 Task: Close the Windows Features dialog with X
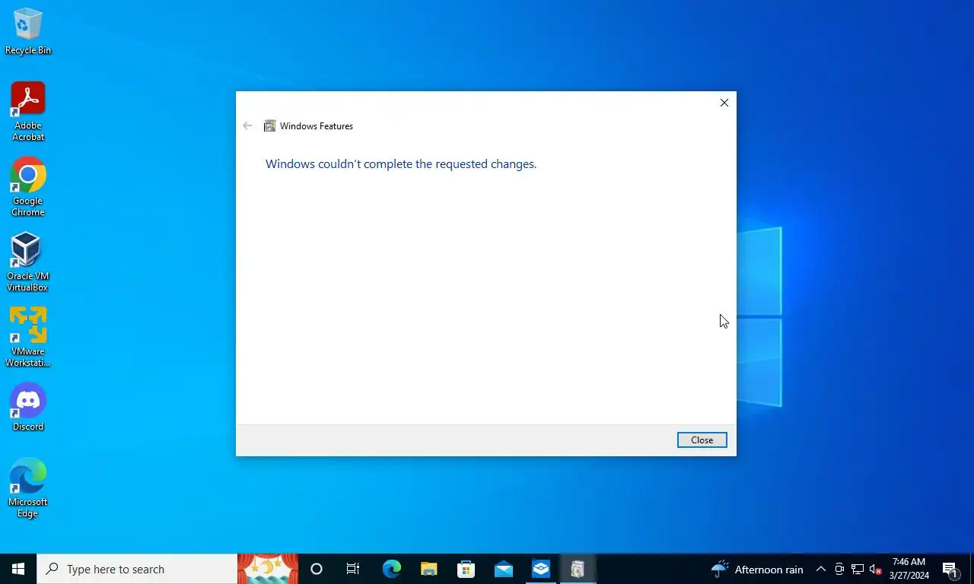(x=724, y=103)
